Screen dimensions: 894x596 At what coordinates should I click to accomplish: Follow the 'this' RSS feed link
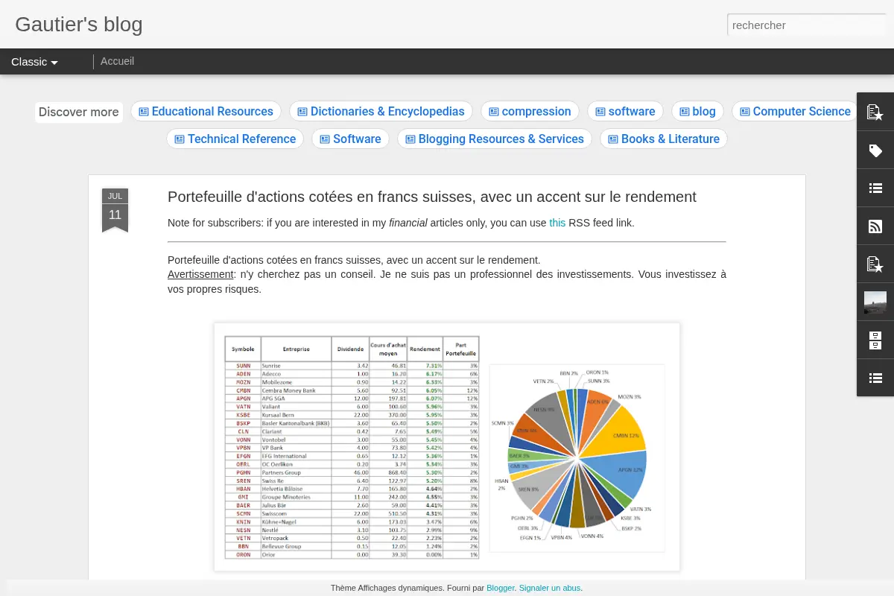coord(557,223)
